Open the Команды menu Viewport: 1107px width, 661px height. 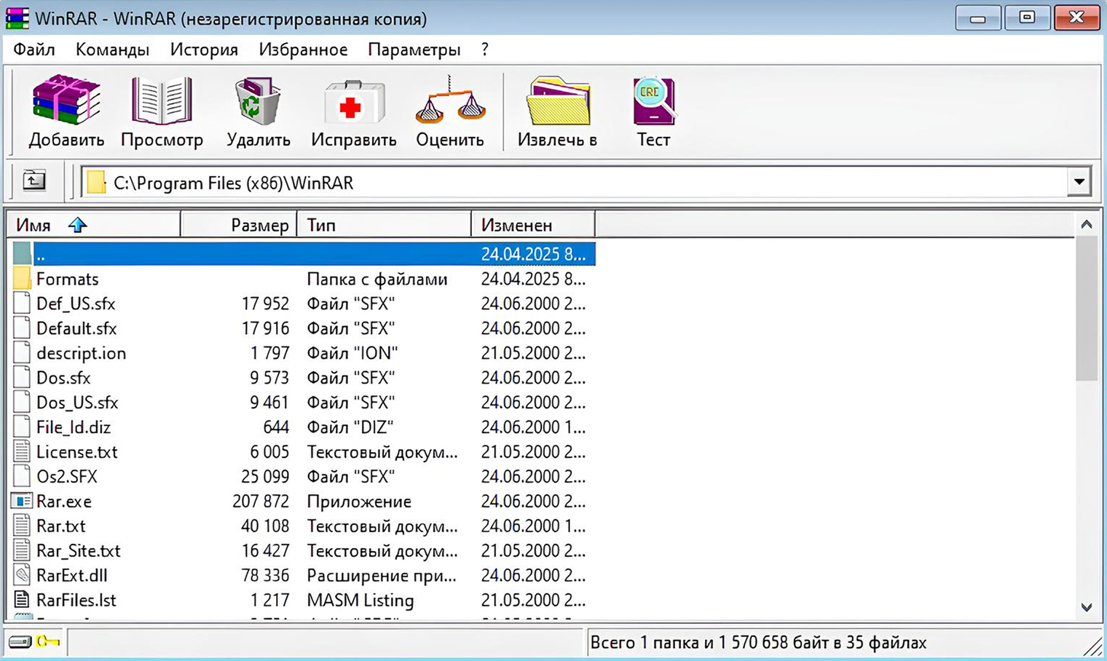click(112, 50)
